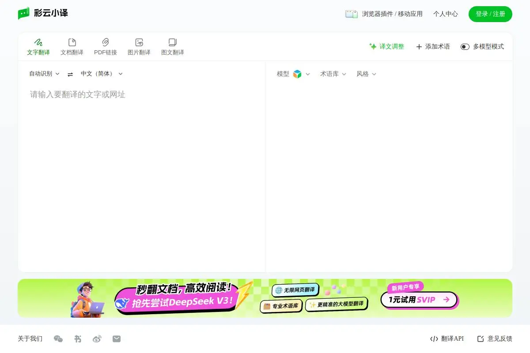
Task: Click the plus icon beside 添加术语
Action: (419, 47)
